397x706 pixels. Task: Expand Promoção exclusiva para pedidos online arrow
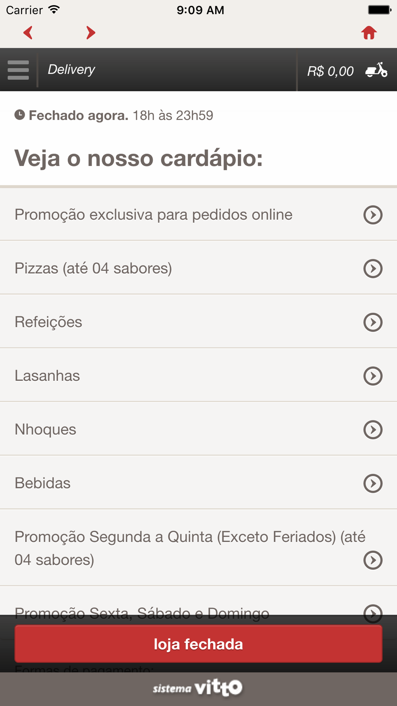373,215
